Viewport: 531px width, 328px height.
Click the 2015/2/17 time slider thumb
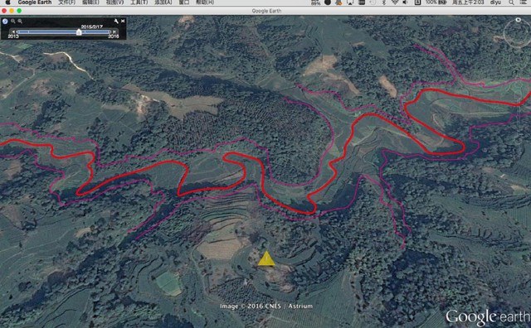(x=79, y=32)
